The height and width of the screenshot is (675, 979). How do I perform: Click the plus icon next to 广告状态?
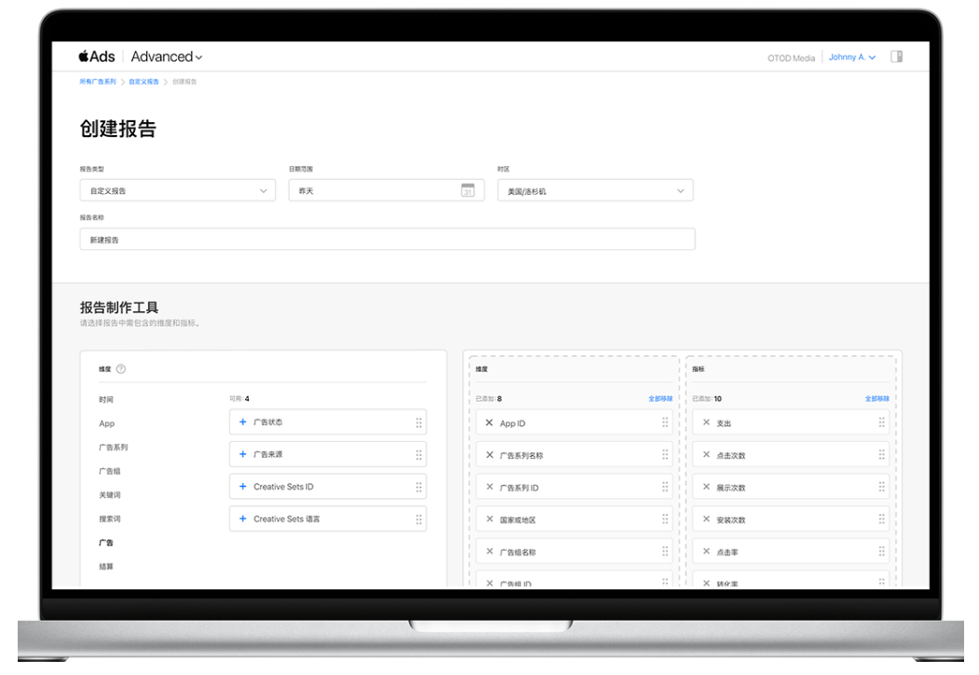click(243, 421)
